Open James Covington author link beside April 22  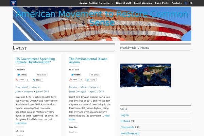(78, 91)
